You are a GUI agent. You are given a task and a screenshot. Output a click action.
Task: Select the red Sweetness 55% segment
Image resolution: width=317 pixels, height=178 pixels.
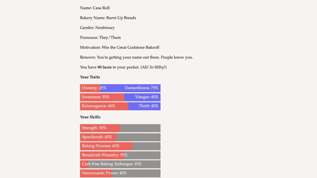pyautogui.click(x=102, y=97)
